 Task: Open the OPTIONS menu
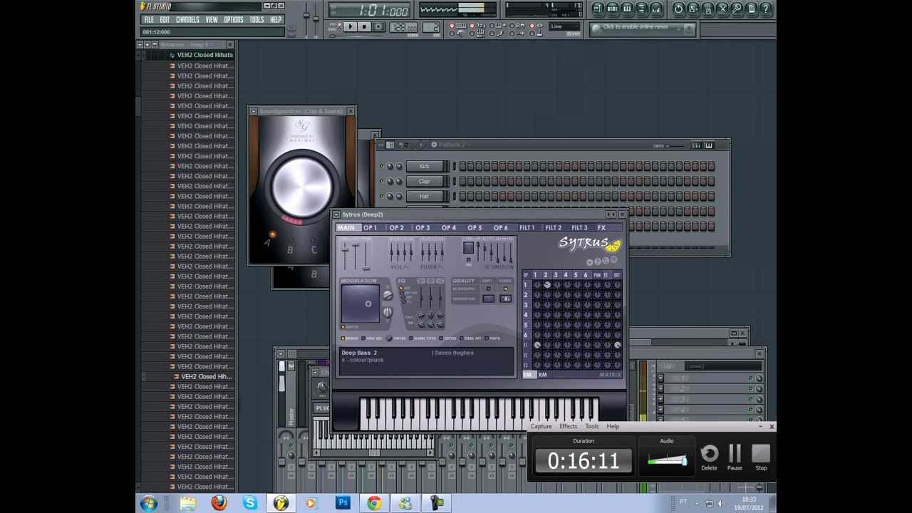point(234,20)
